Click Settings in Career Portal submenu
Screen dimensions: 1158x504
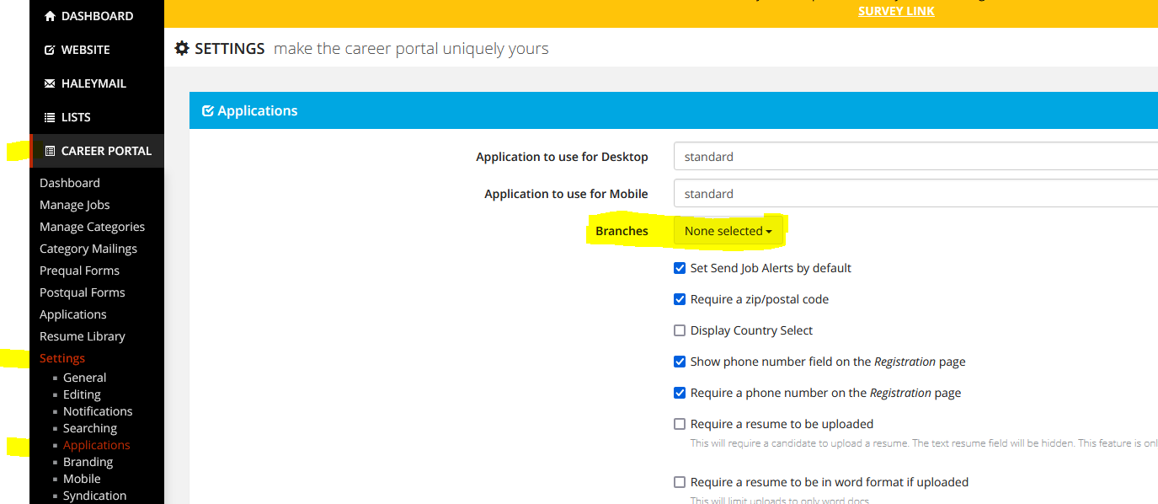tap(62, 358)
